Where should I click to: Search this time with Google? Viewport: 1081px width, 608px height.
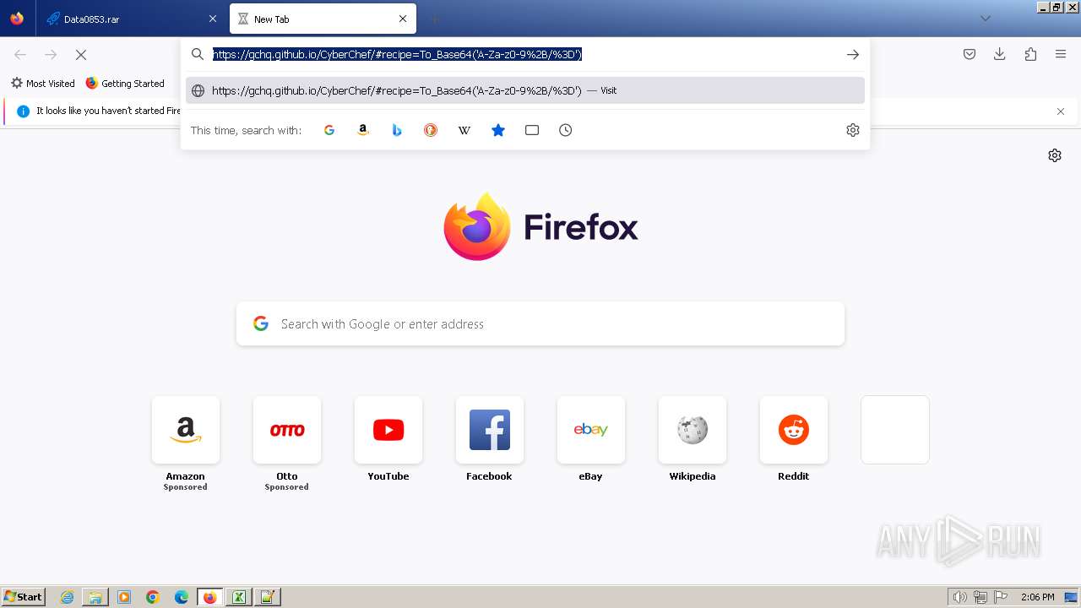[329, 130]
